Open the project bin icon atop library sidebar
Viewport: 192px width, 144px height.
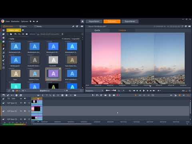[4, 30]
